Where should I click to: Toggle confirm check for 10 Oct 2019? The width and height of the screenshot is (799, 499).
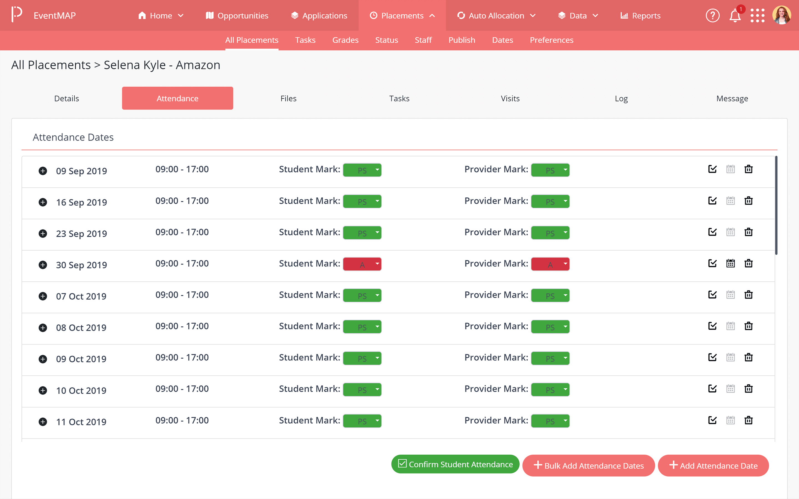coord(712,389)
